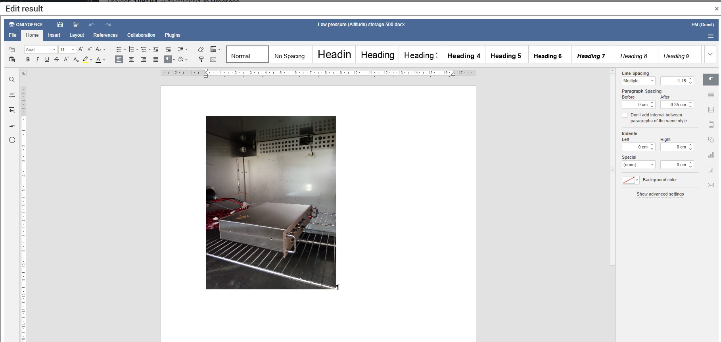The image size is (721, 342).
Task: Switch to the References tab
Action: tap(105, 35)
